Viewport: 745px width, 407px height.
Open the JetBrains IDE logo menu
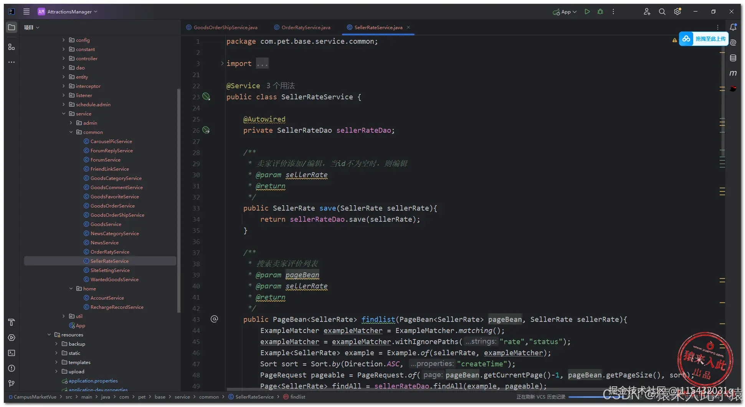12,12
